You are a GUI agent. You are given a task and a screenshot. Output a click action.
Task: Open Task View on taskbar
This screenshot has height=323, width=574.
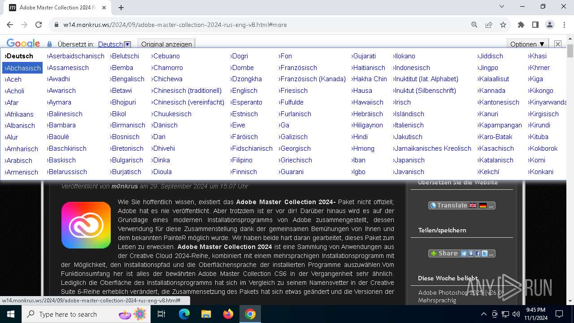[161, 314]
